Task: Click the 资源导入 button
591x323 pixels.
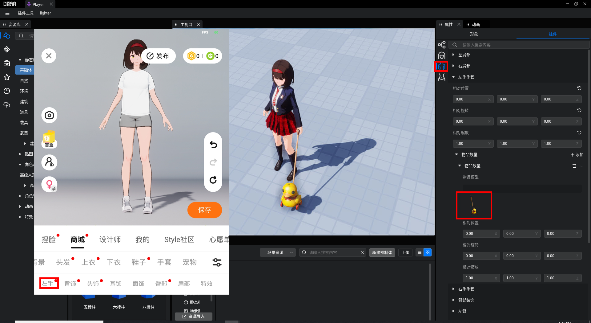Action: (x=194, y=317)
